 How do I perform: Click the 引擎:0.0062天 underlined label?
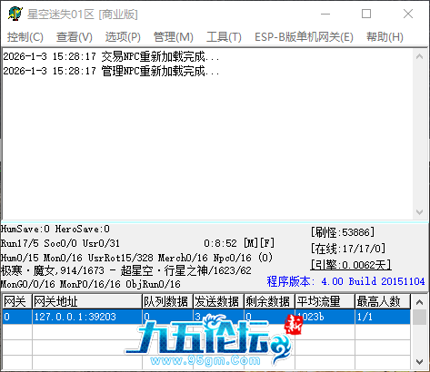pos(351,265)
